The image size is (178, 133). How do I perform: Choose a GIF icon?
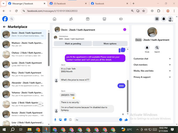point(70,120)
